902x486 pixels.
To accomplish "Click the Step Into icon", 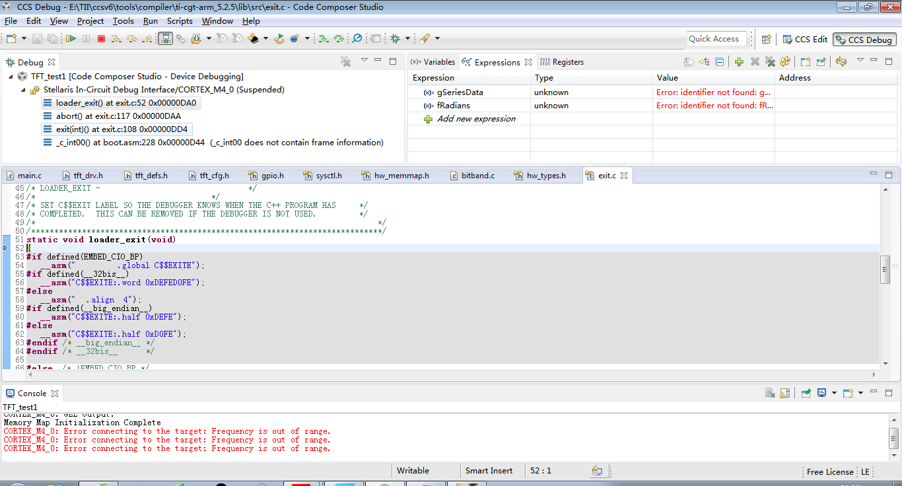I will [116, 39].
